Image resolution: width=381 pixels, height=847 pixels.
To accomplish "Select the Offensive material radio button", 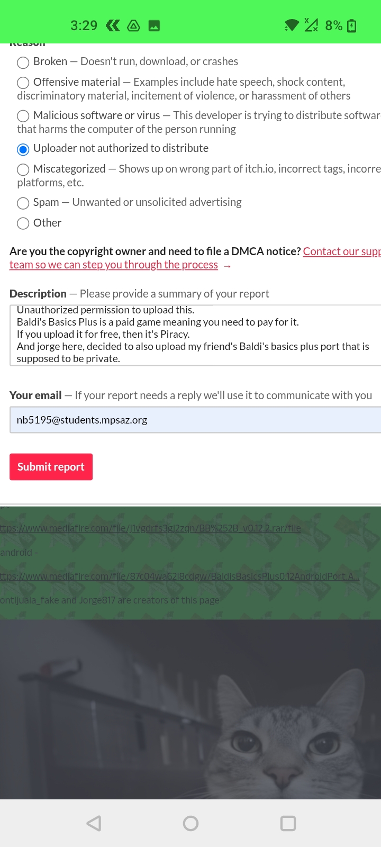I will (x=23, y=83).
